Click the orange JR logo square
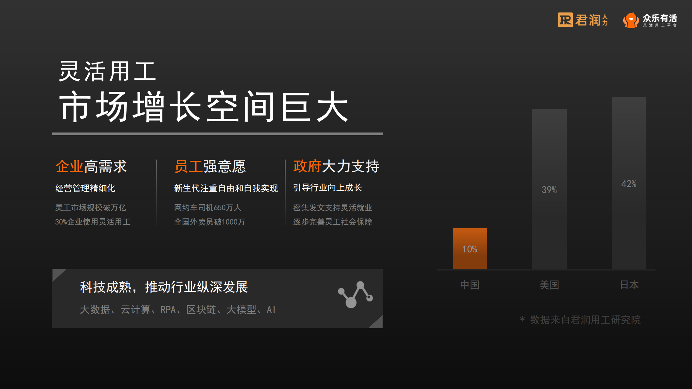The height and width of the screenshot is (389, 692). click(565, 20)
